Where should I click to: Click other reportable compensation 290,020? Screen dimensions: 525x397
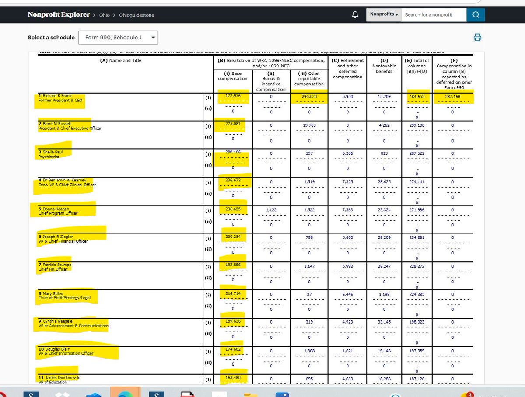click(309, 96)
